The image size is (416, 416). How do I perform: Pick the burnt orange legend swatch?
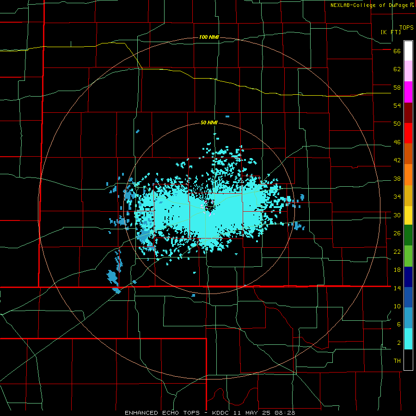tap(408, 154)
